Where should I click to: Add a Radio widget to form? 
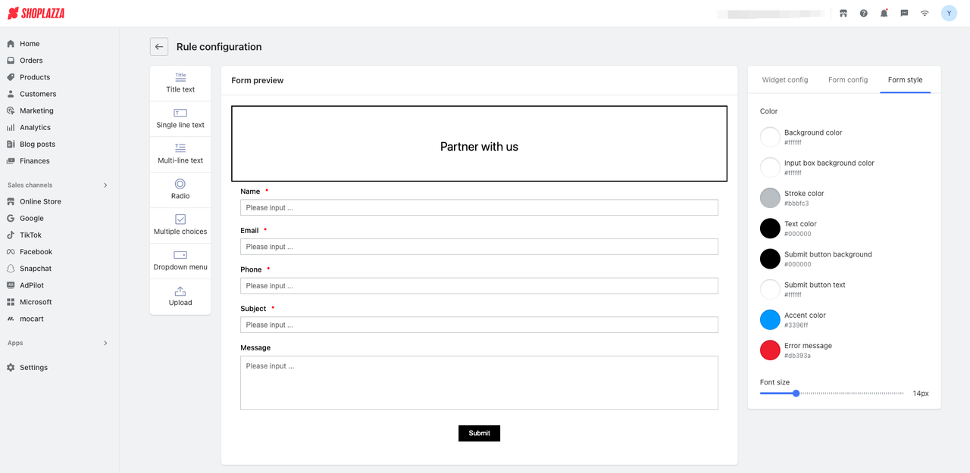click(x=180, y=190)
